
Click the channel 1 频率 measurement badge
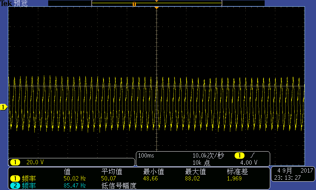pyautogui.click(x=15, y=179)
